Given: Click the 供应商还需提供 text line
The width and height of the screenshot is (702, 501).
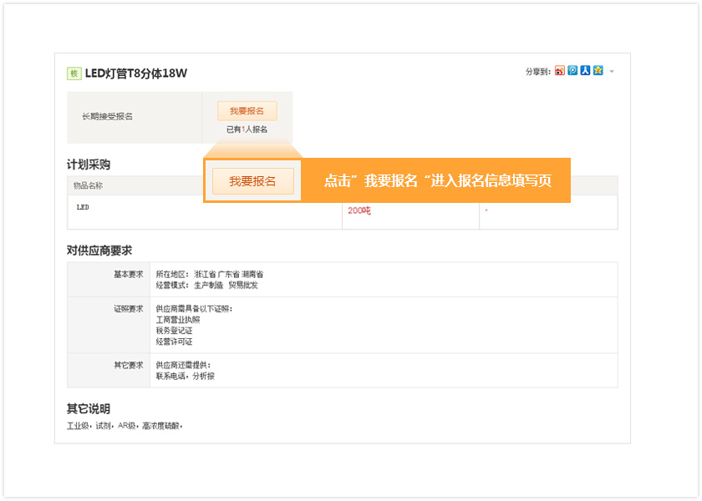Looking at the screenshot, I should [183, 366].
